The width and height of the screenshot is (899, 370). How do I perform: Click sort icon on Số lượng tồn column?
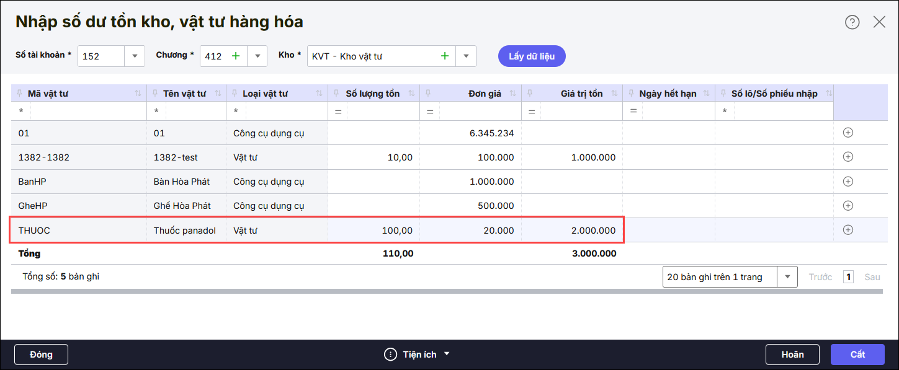tap(411, 94)
